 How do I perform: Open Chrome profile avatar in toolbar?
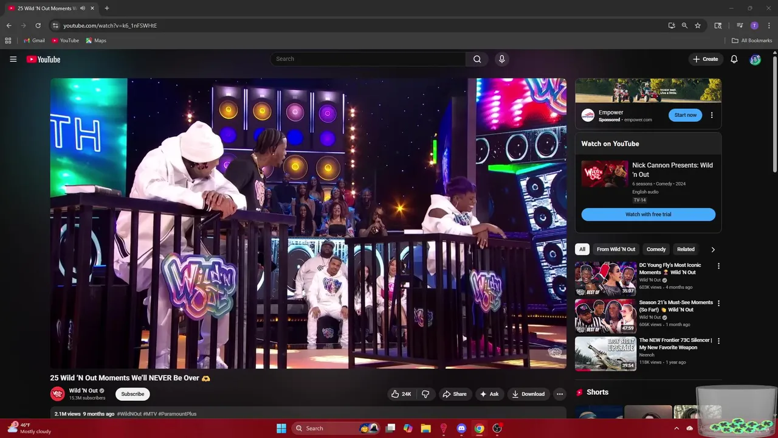[754, 26]
